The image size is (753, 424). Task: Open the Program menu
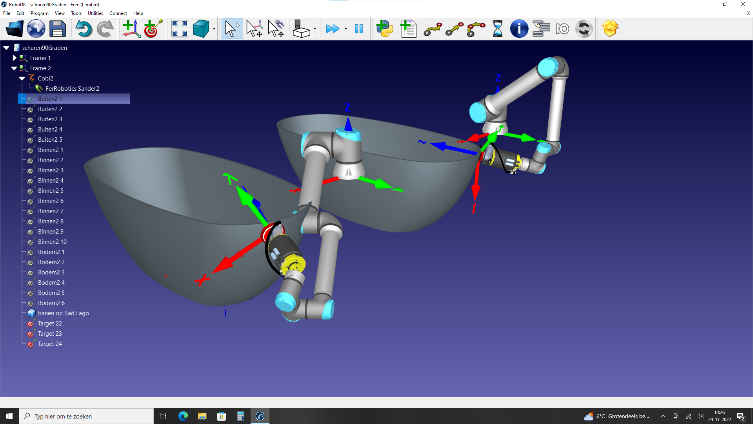[x=39, y=13]
